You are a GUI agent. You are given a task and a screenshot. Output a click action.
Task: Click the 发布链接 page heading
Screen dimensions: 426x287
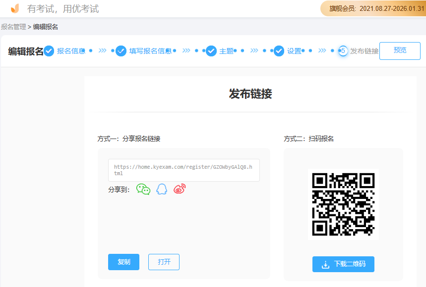250,94
